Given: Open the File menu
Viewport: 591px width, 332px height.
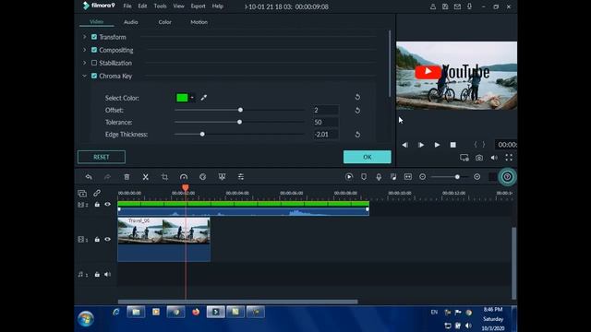Looking at the screenshot, I should [x=127, y=6].
